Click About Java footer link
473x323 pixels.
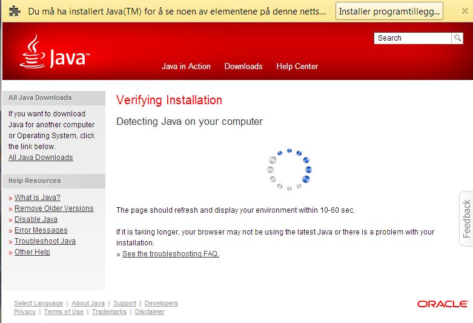pos(88,303)
